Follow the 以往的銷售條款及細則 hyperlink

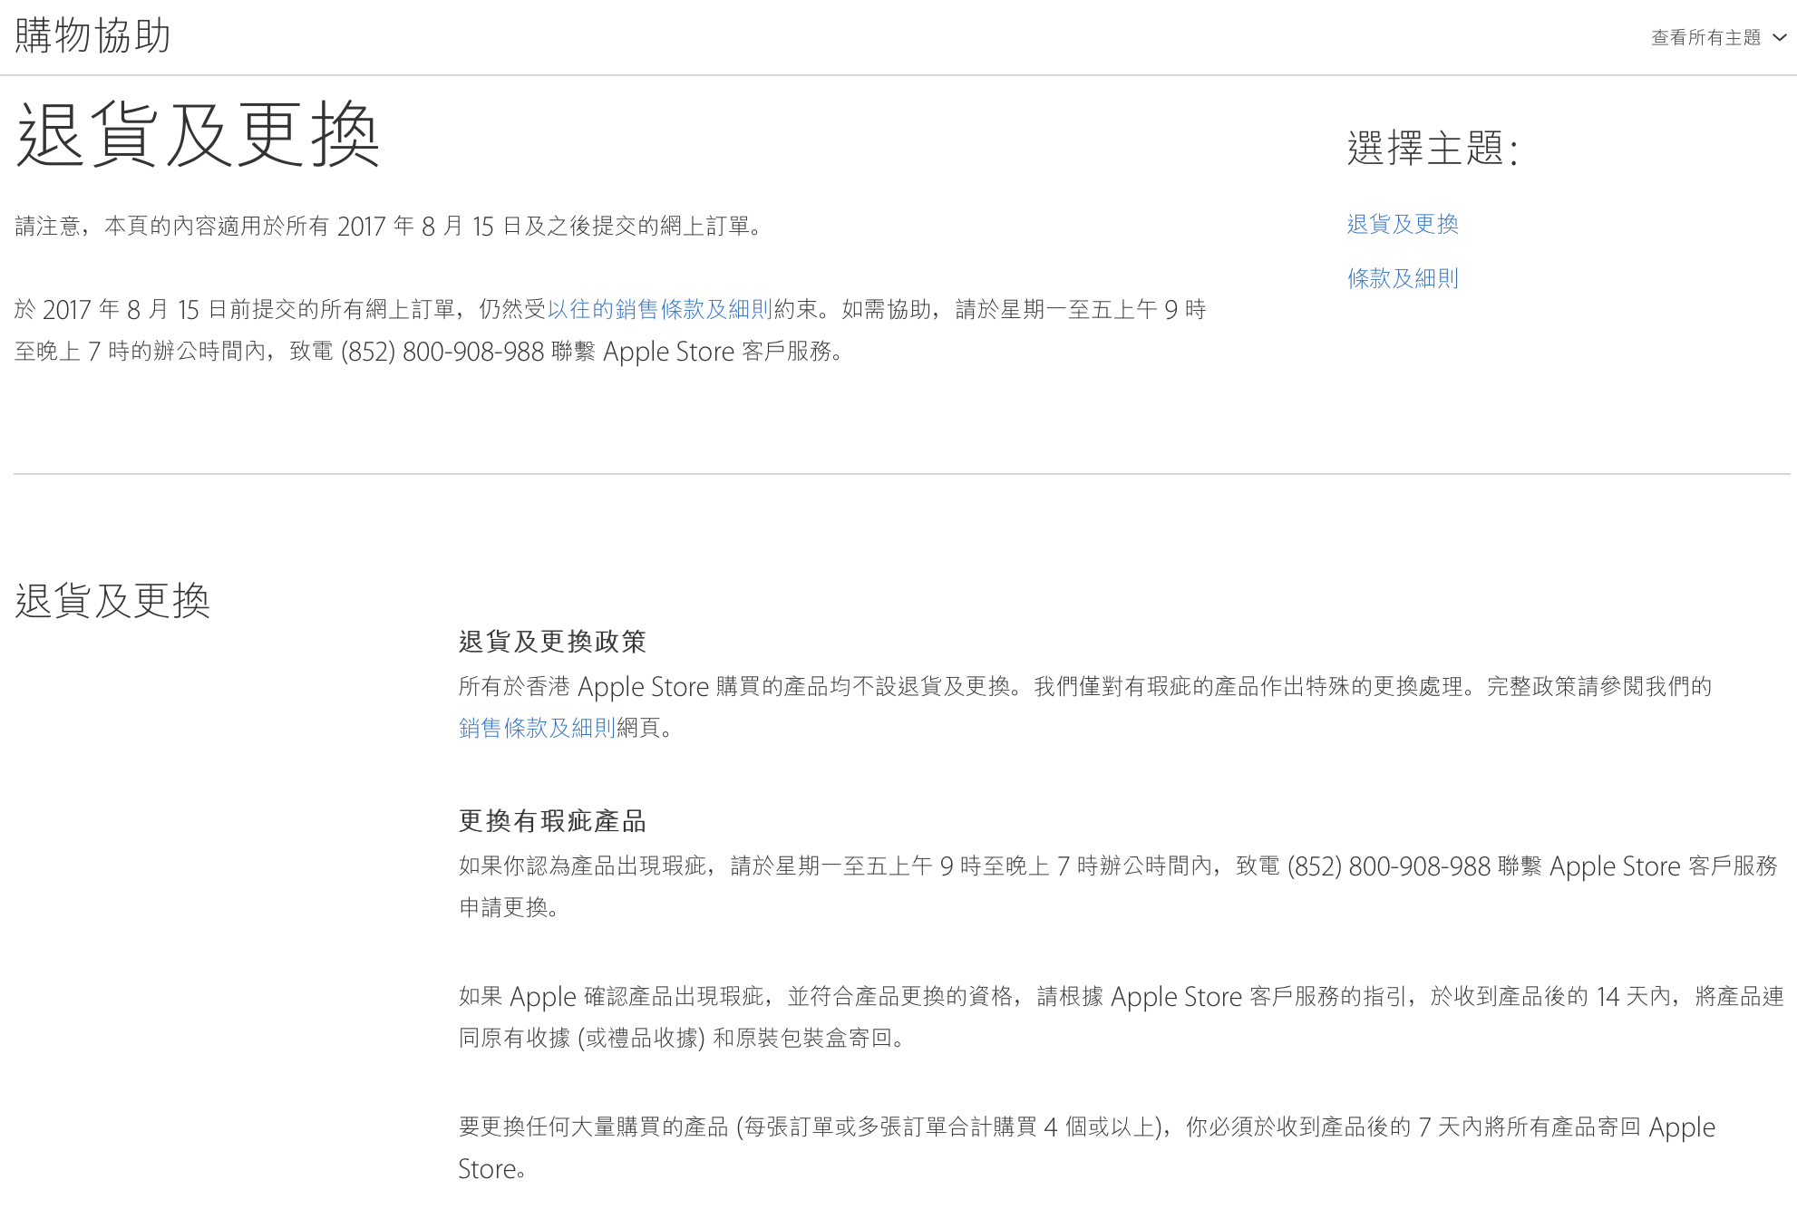coord(659,309)
